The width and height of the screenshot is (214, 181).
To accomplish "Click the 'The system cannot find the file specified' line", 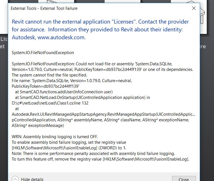I will 50,75.
